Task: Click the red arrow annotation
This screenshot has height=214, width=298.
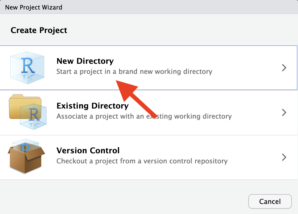Action: (x=136, y=99)
